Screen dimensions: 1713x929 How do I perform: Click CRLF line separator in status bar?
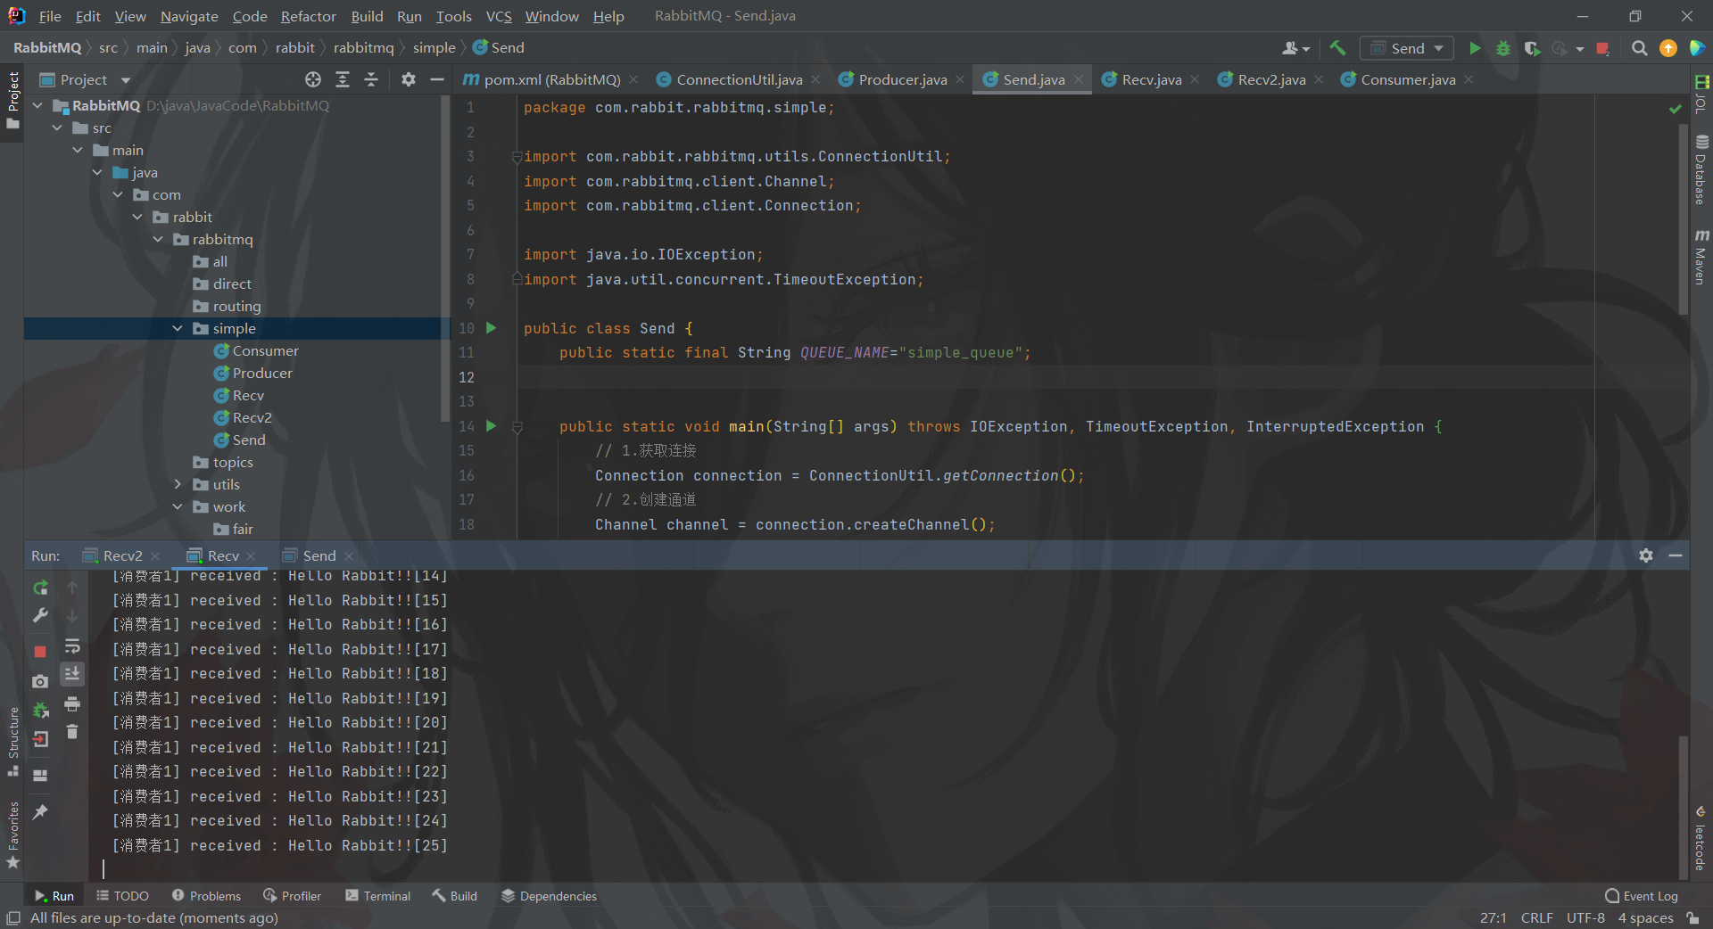coord(1536,917)
